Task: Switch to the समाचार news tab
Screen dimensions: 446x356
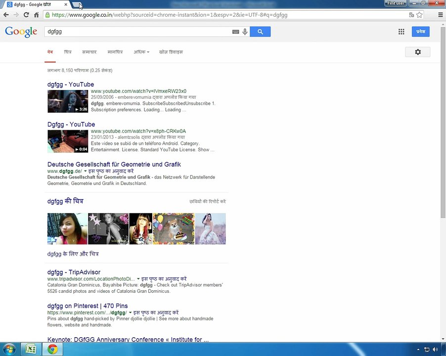Action: coord(89,52)
